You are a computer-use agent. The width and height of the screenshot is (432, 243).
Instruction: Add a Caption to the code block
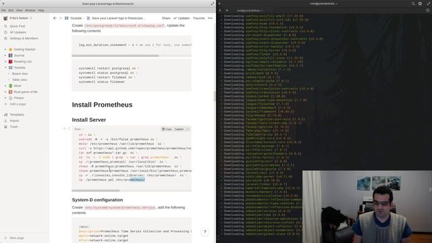pyautogui.click(x=179, y=129)
